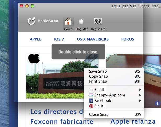Open the IOS 7 navigation tab
The image size is (161, 127).
click(59, 39)
